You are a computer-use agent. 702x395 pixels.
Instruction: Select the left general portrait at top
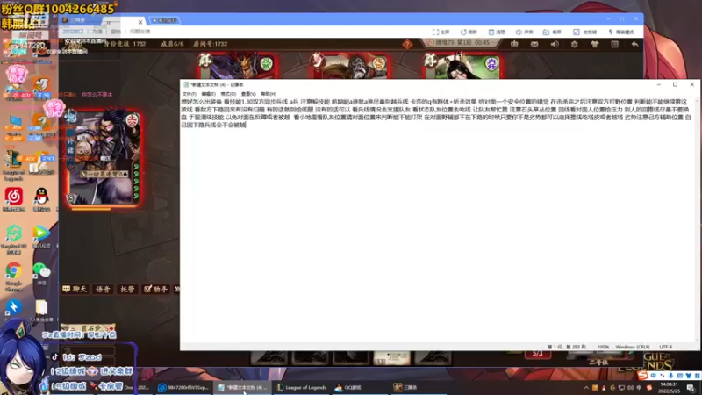click(x=238, y=66)
